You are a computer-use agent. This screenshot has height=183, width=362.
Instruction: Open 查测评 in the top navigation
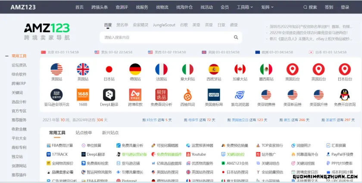122,7
